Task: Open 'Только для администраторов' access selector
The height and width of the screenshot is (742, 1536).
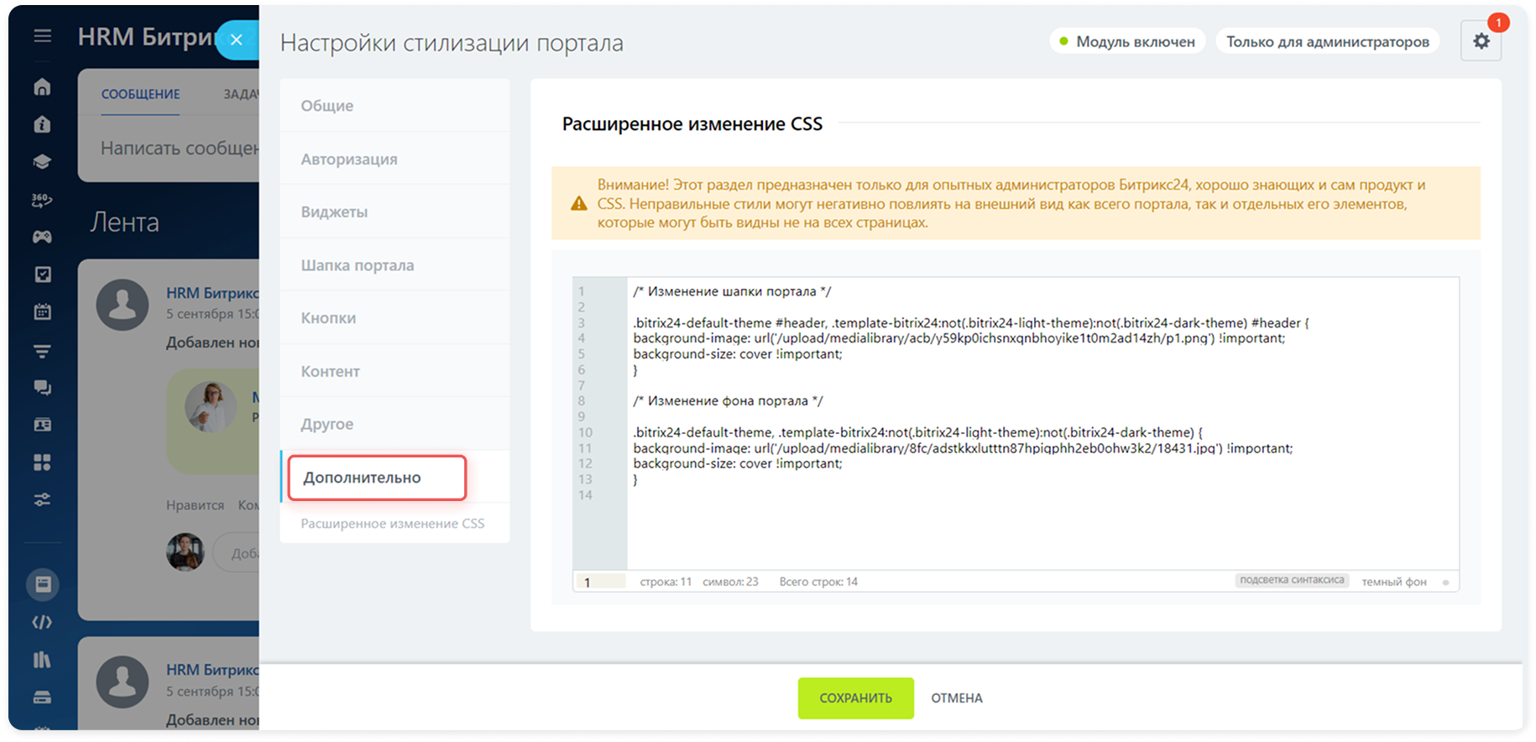Action: (1327, 41)
